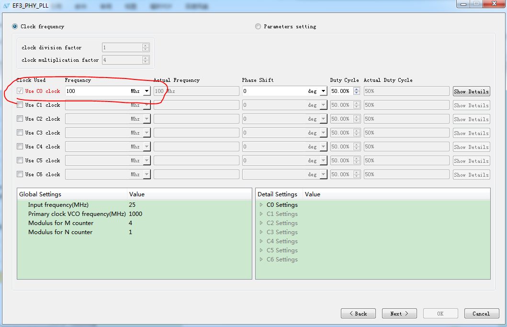Select the Clock frequency radio button
Image resolution: width=507 pixels, height=327 pixels.
point(15,26)
